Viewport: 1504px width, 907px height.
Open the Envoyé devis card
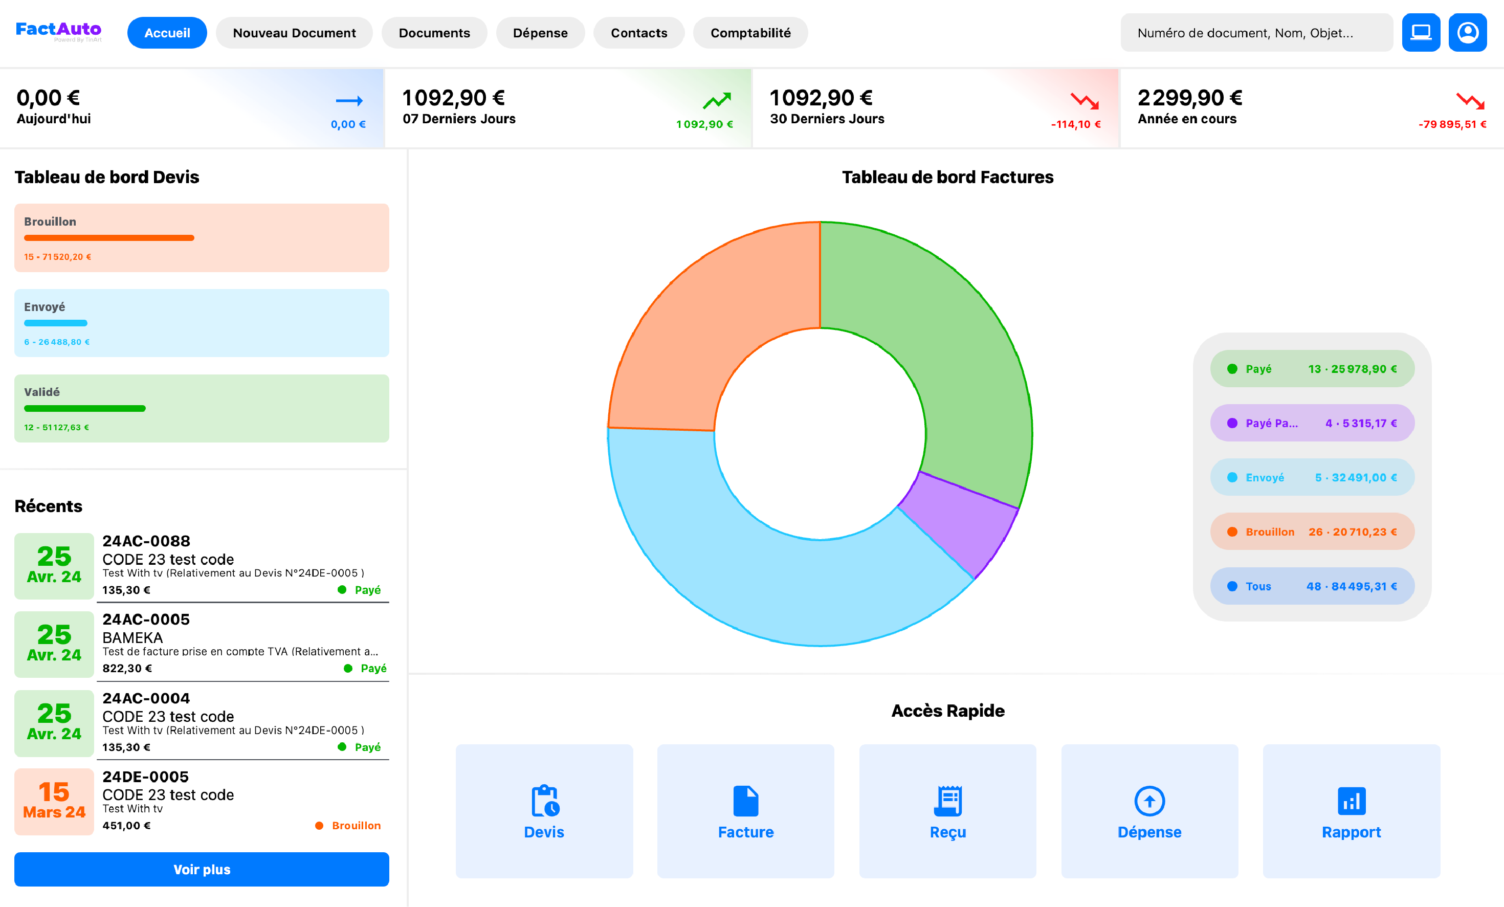pyautogui.click(x=202, y=323)
